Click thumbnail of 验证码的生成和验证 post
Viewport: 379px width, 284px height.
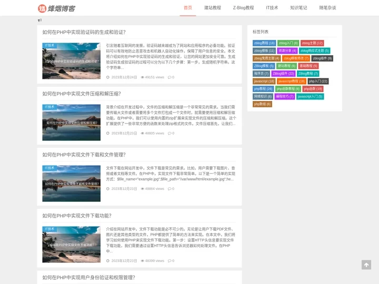[71, 61]
